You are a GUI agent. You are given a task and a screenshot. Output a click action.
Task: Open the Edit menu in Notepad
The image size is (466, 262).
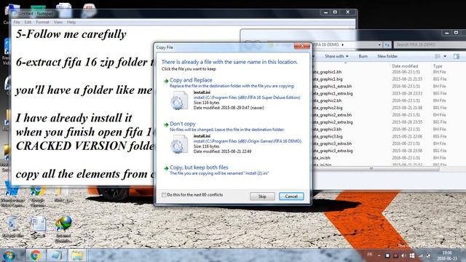(x=28, y=23)
